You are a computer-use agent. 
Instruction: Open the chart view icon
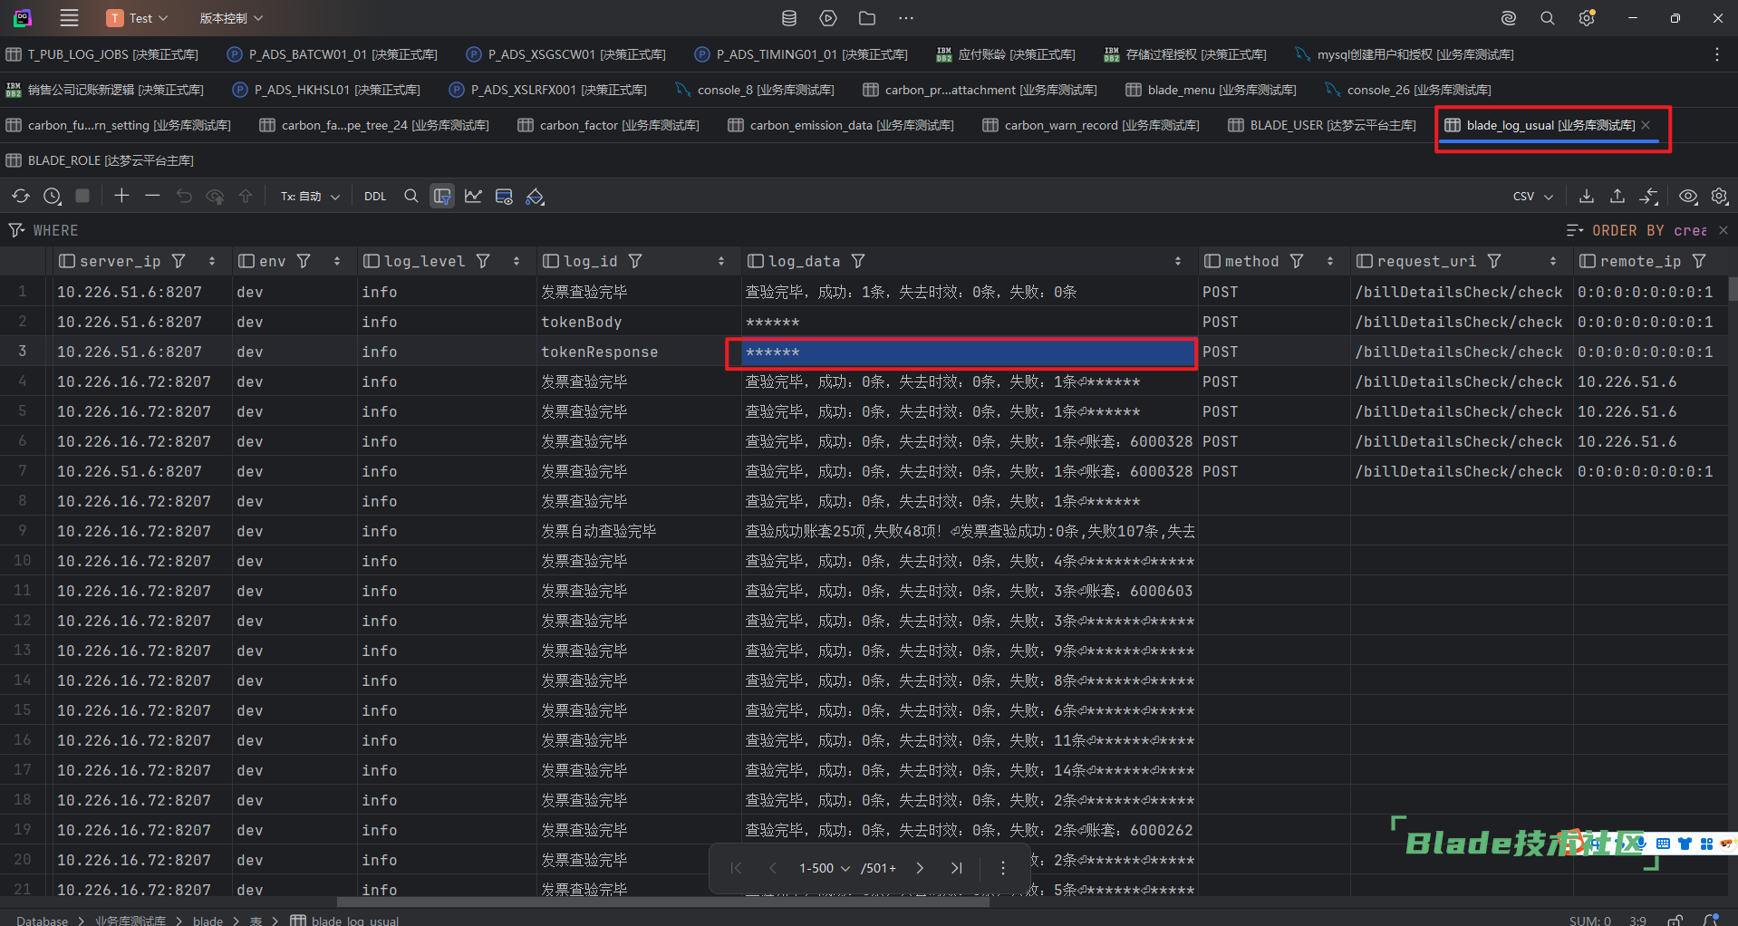point(473,196)
